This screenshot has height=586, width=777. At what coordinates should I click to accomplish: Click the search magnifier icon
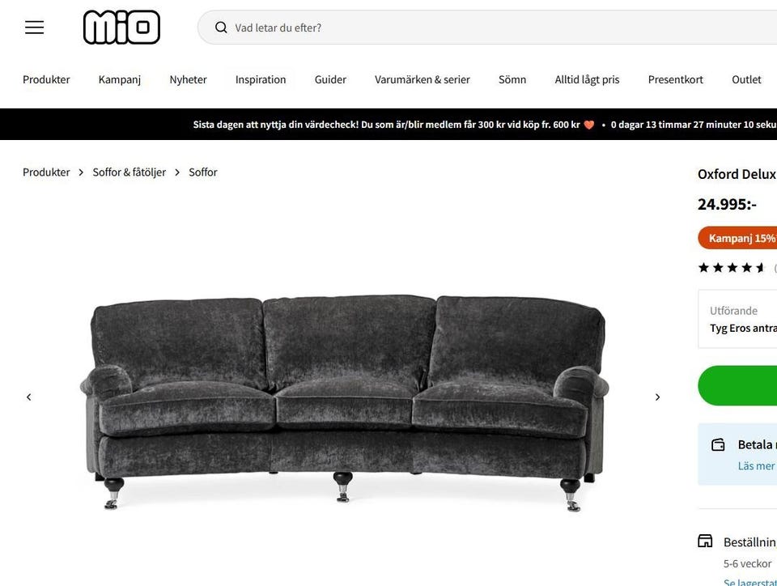coord(221,28)
